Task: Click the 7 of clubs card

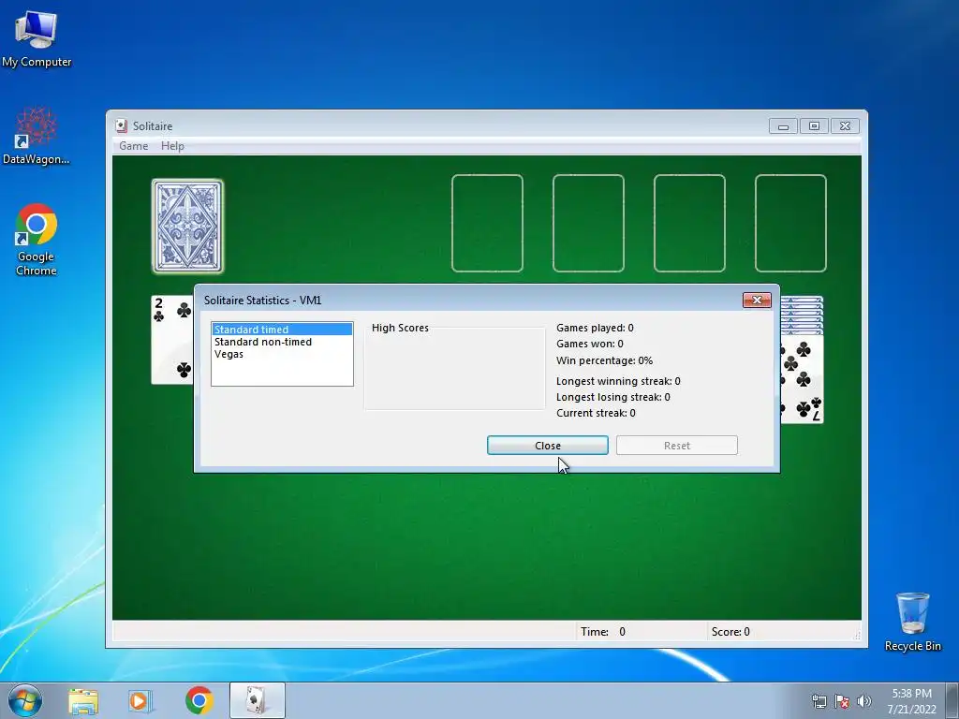Action: point(802,379)
